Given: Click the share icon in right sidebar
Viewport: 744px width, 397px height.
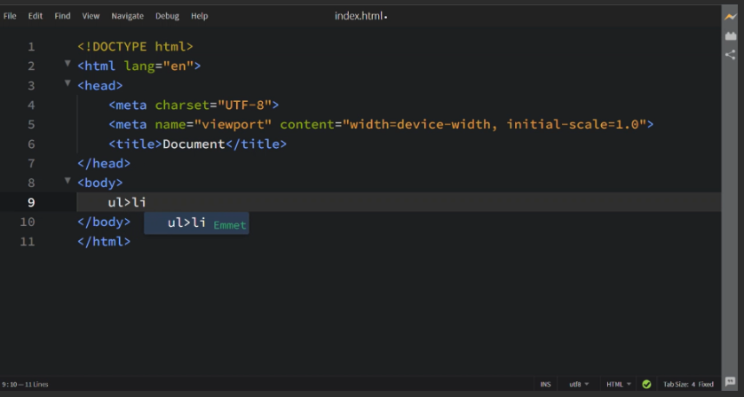Looking at the screenshot, I should pos(731,55).
